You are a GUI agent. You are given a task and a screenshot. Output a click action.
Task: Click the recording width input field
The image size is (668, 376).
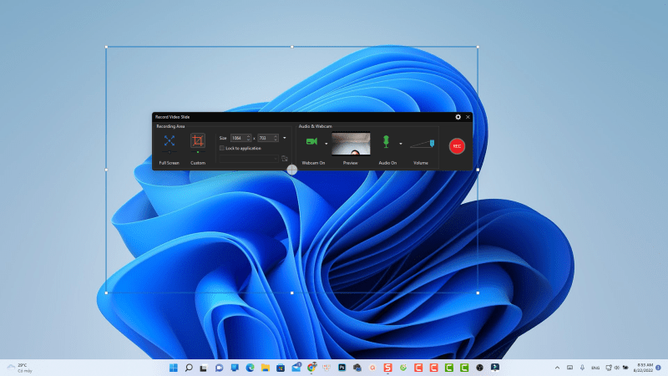coord(236,138)
